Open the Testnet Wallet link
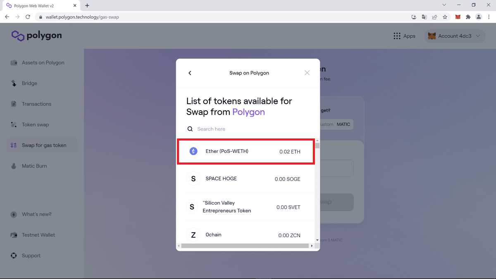496x279 pixels. pyautogui.click(x=38, y=235)
